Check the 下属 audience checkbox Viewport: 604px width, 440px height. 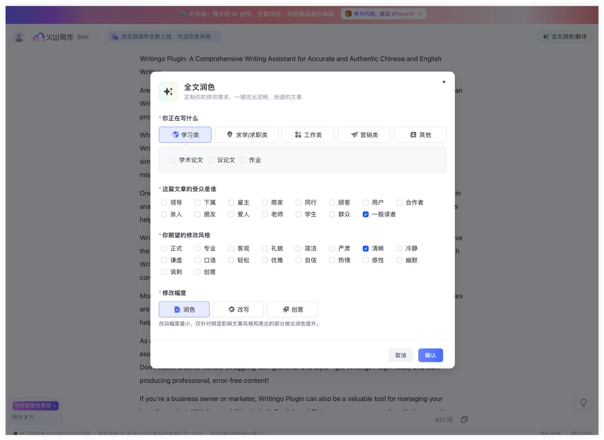click(x=198, y=203)
